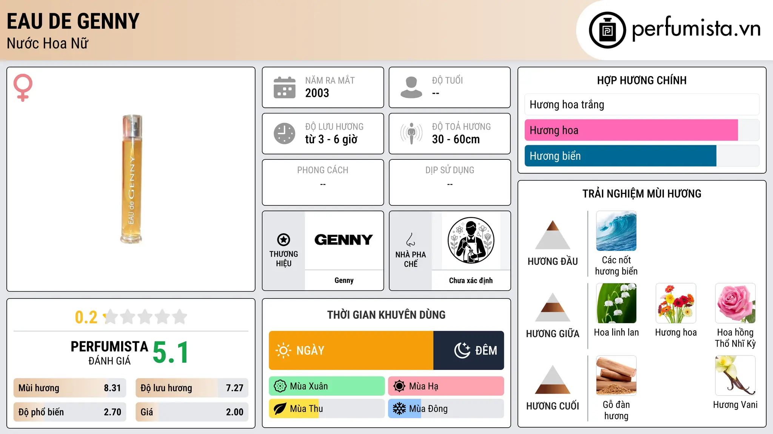Screen dimensions: 773x434
Task: Click the Mùa Hạ season bar
Action: pyautogui.click(x=446, y=386)
